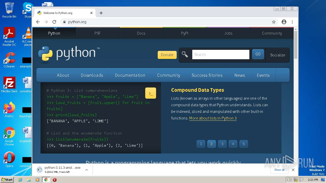Open the Socialize menu
This screenshot has height=183, width=326.
click(x=278, y=55)
